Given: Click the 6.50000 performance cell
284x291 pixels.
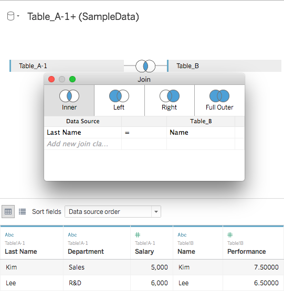Looking at the screenshot, I should [x=253, y=283].
